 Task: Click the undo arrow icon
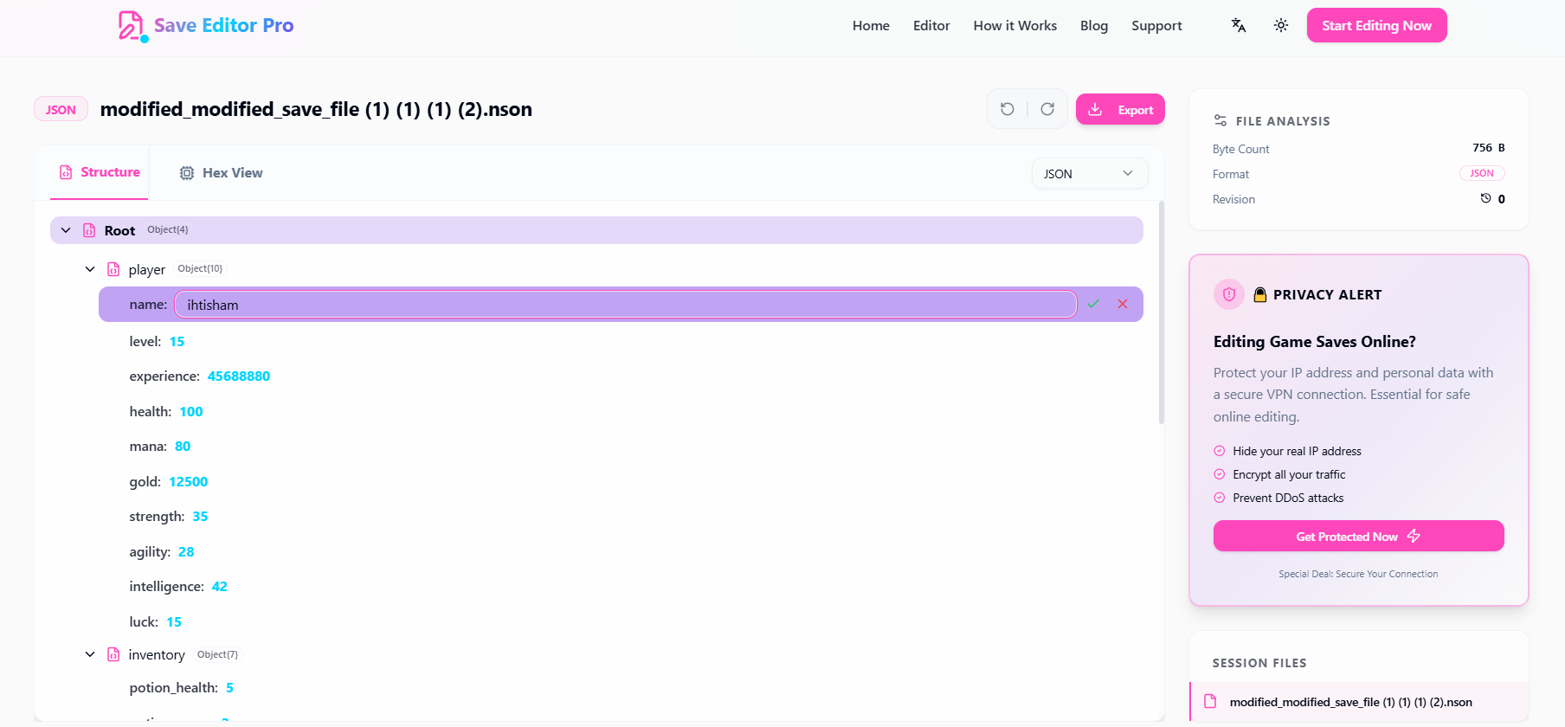(1008, 109)
